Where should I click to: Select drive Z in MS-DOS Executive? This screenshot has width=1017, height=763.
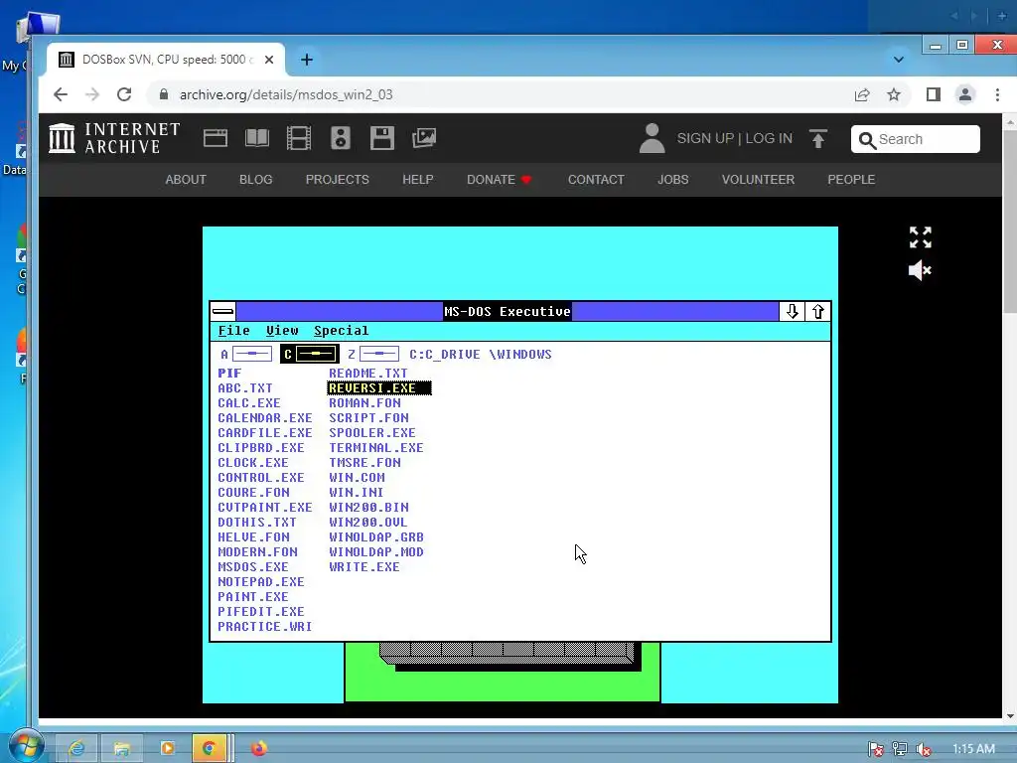point(373,355)
